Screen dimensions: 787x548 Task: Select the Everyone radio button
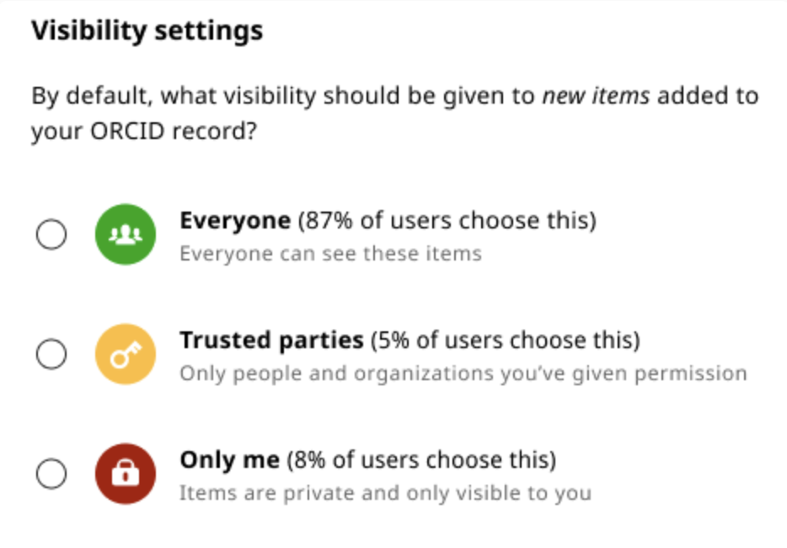51,234
